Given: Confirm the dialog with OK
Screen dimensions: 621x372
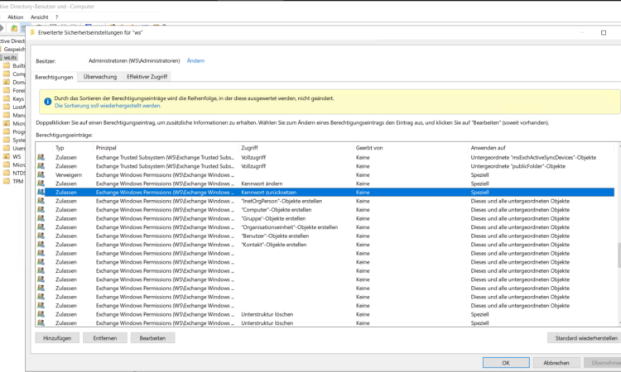Looking at the screenshot, I should tap(506, 363).
